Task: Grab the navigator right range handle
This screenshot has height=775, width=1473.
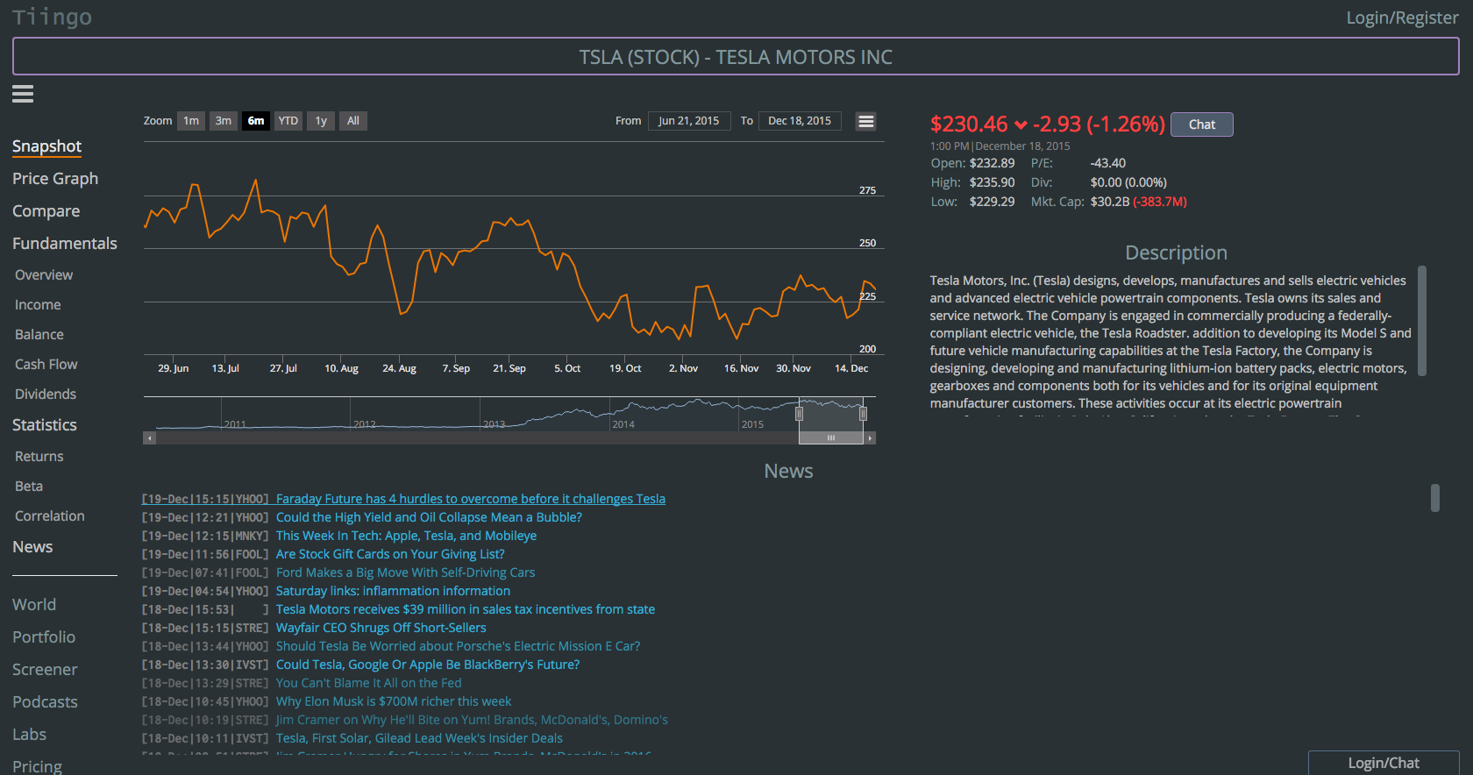Action: tap(863, 414)
